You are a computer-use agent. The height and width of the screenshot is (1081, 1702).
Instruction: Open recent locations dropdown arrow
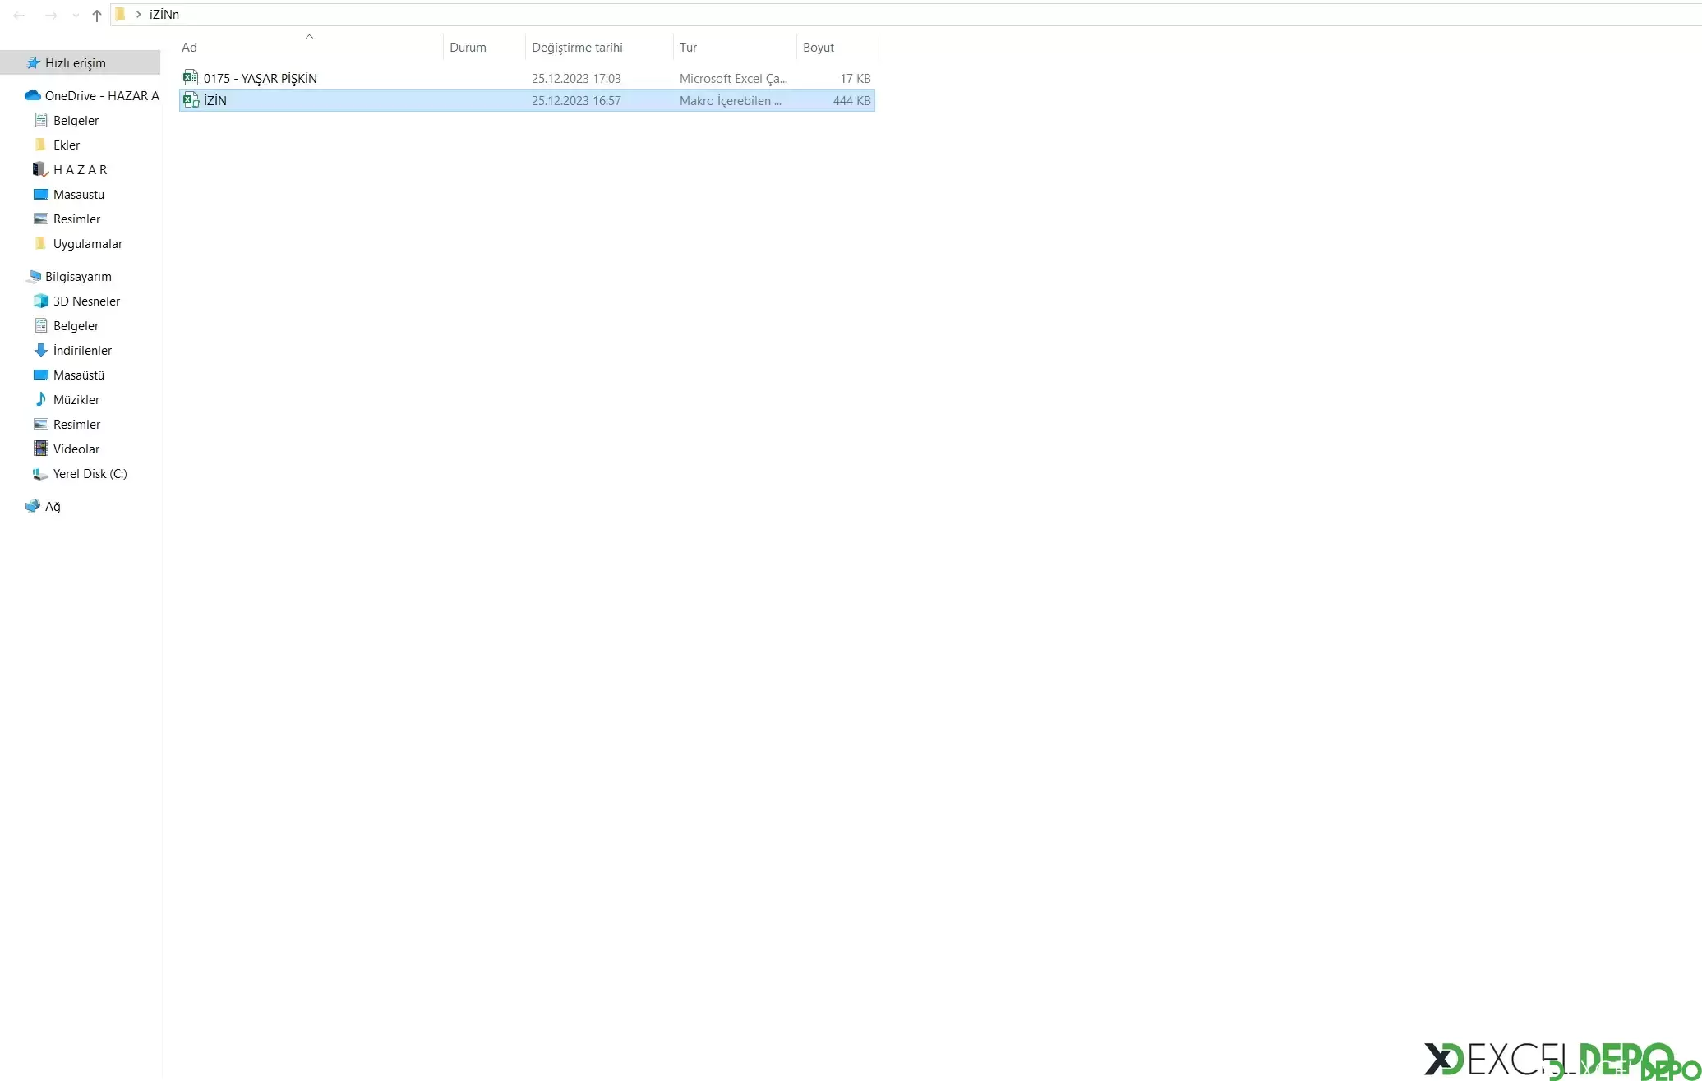coord(76,15)
